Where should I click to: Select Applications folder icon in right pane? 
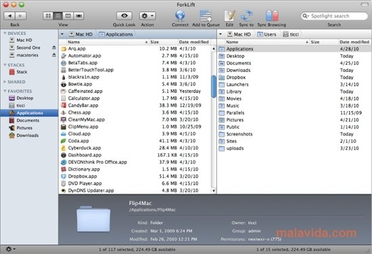pos(222,49)
